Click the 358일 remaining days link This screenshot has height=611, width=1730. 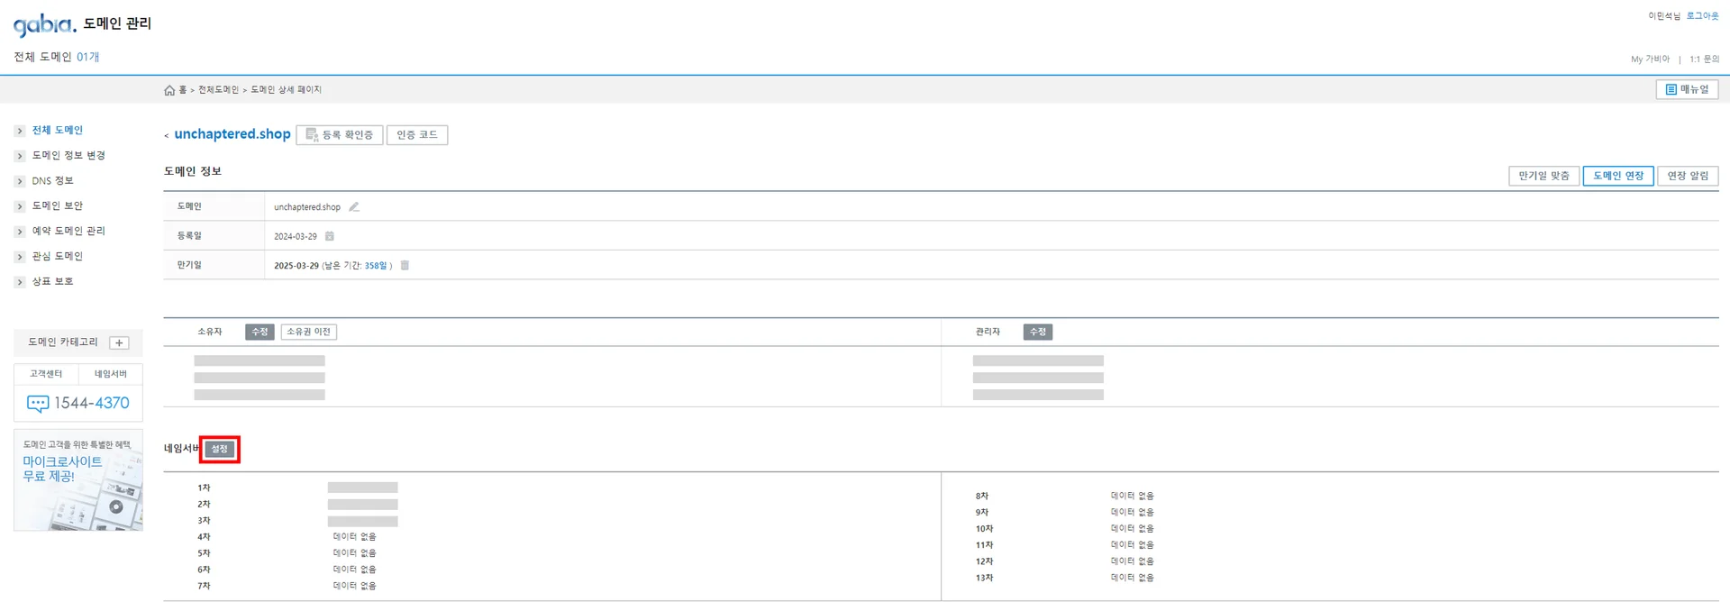point(376,266)
